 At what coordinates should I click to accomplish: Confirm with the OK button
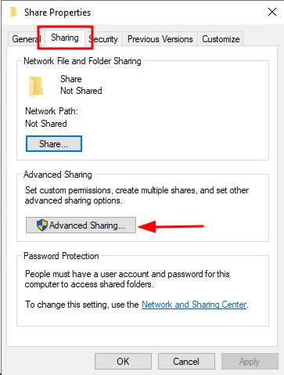[123, 362]
